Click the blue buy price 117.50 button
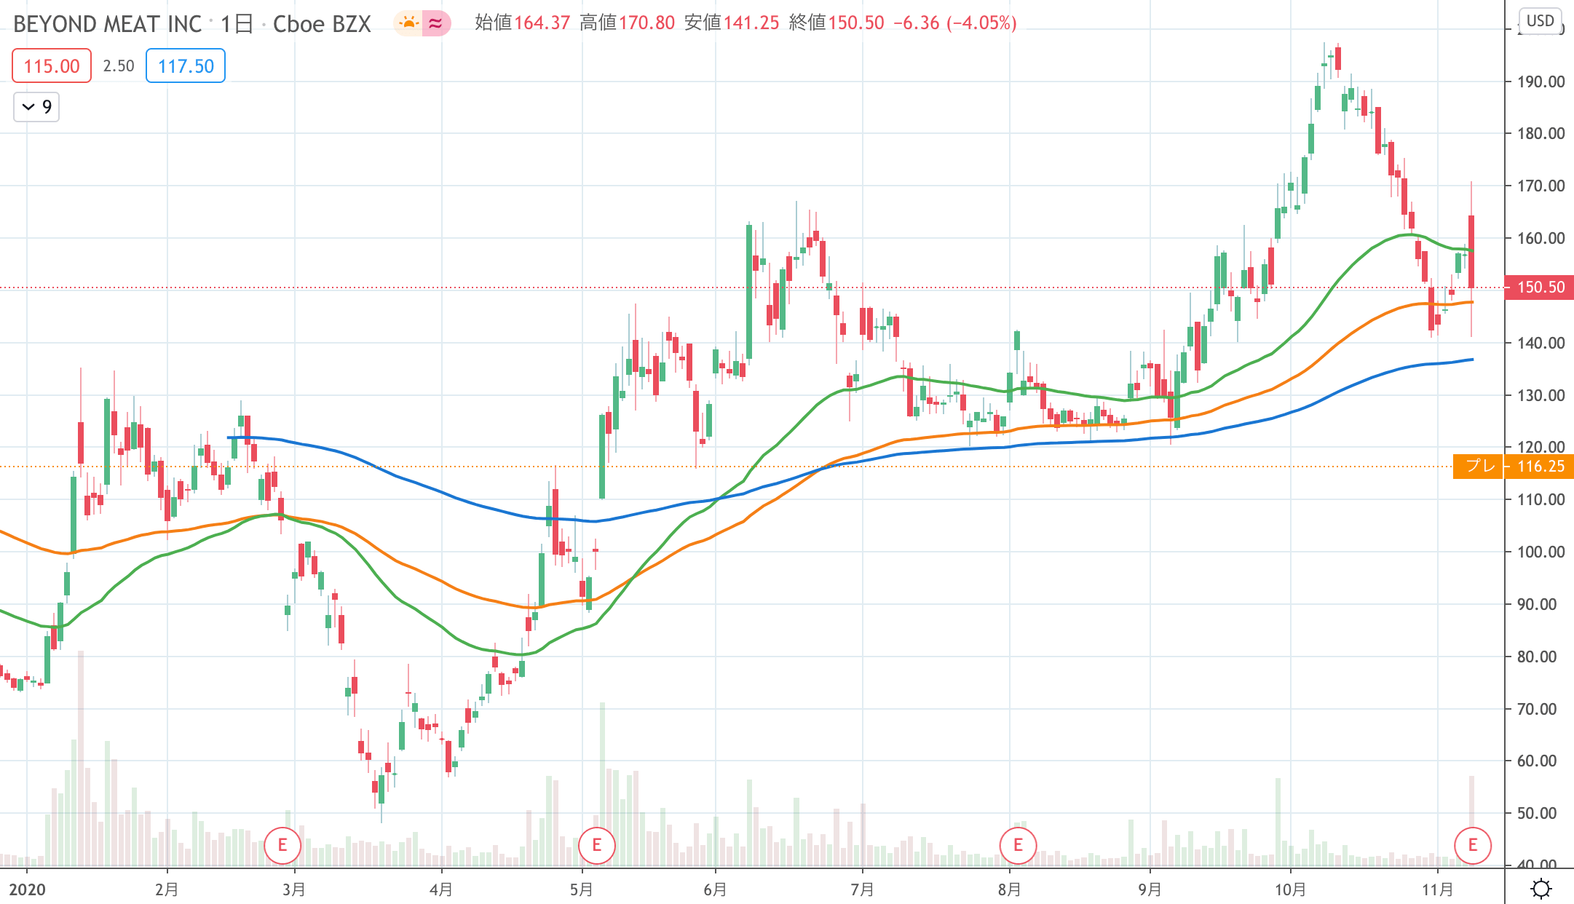 coord(186,66)
